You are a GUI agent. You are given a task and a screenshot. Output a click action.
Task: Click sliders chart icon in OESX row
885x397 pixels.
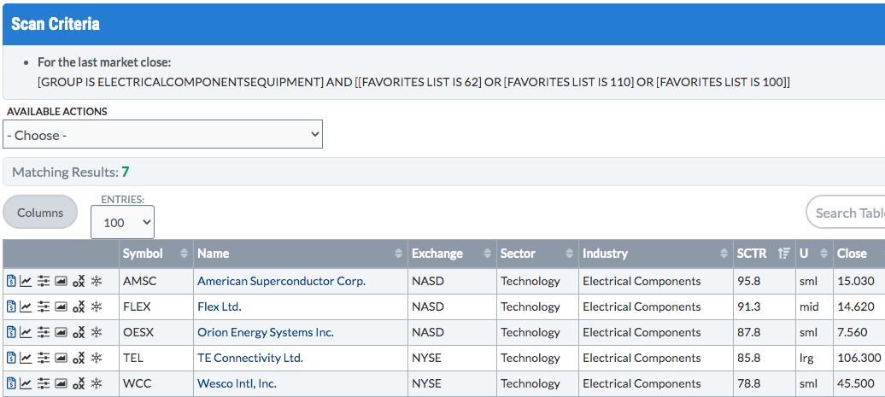coord(44,332)
